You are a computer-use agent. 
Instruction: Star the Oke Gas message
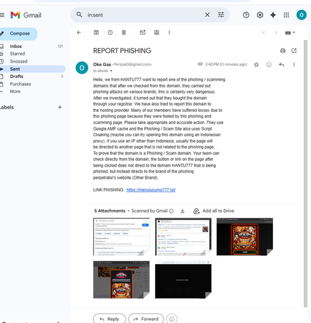click(256, 65)
